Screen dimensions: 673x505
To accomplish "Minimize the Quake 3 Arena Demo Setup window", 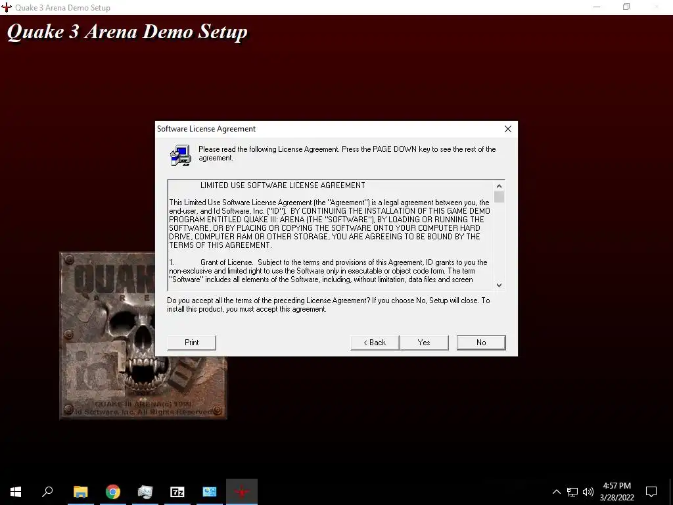I will point(597,7).
